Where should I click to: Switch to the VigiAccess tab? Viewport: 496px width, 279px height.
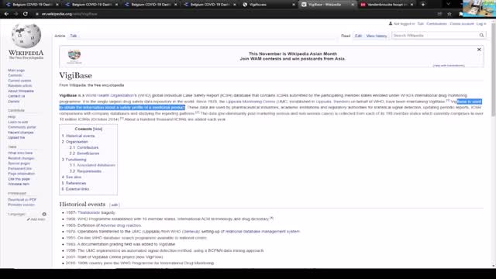click(x=268, y=5)
